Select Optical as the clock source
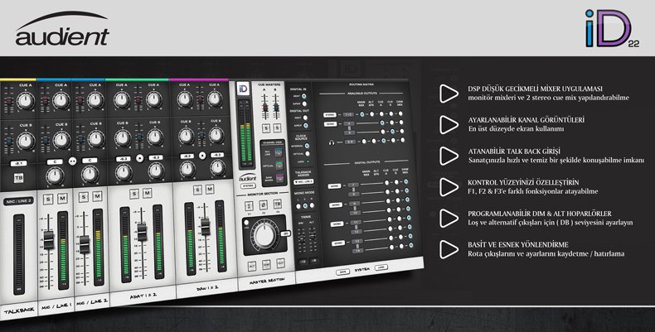The width and height of the screenshot is (655, 332). (x=308, y=153)
